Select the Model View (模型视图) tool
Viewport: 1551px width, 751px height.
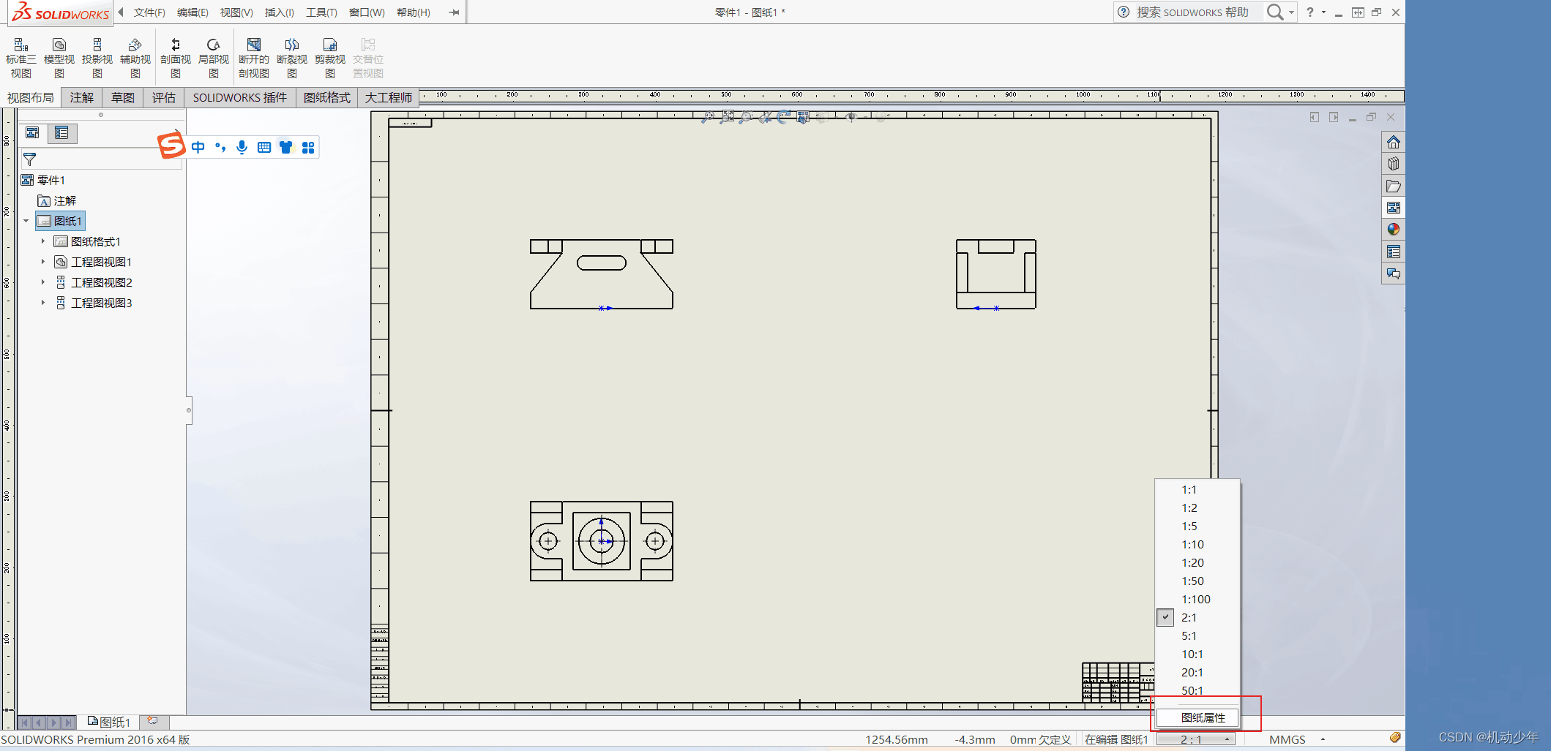(x=59, y=58)
